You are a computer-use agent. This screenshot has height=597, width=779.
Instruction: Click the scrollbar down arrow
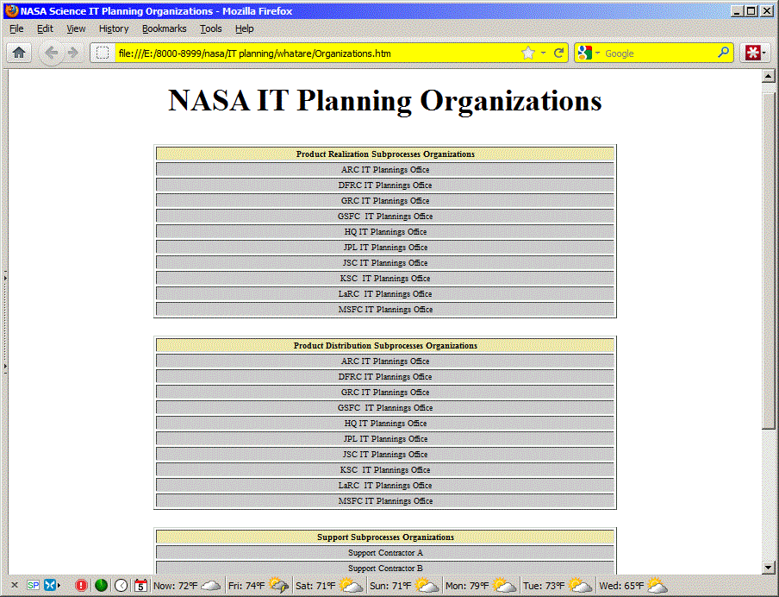coord(768,567)
